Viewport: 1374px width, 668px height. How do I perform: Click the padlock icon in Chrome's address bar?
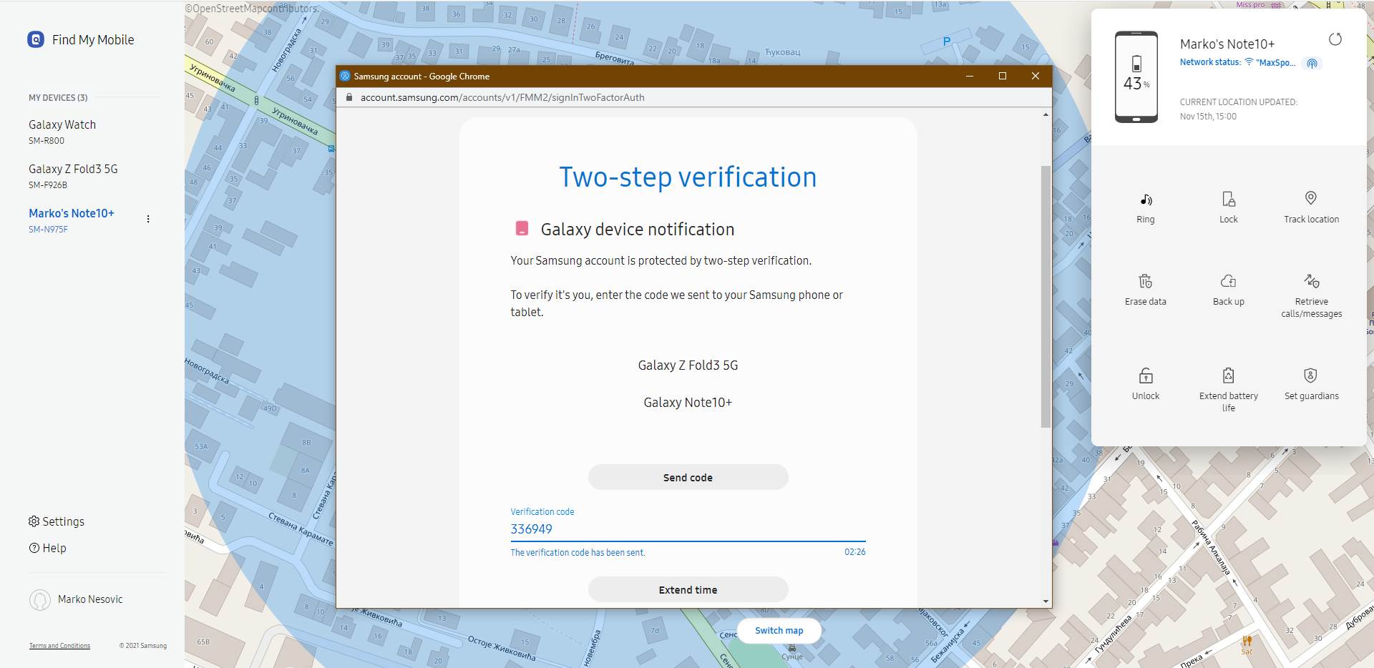tap(349, 97)
